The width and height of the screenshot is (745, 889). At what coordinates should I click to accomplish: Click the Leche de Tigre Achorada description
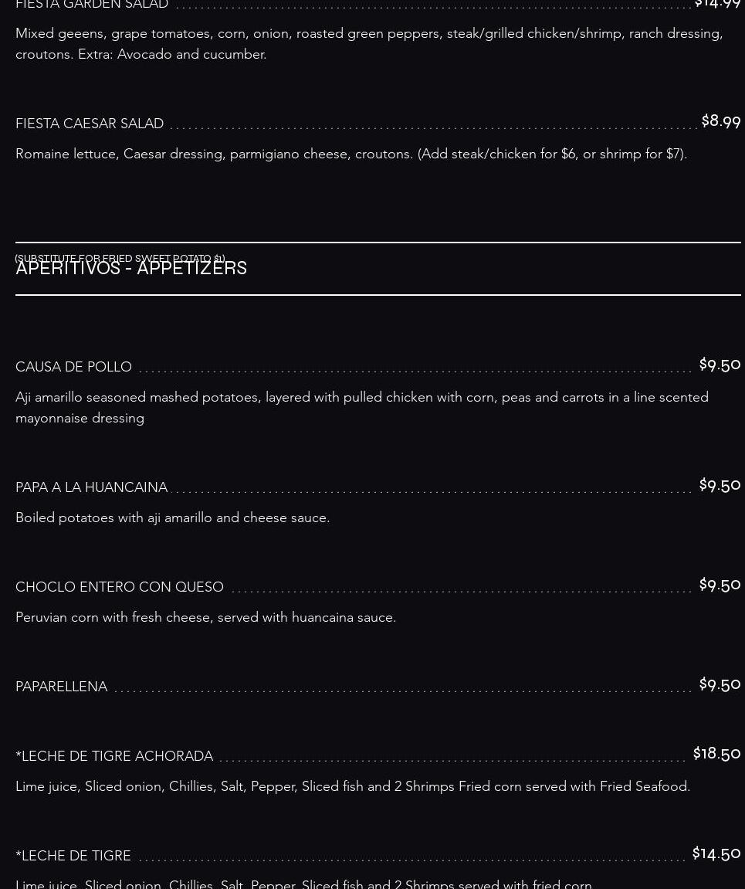click(353, 786)
